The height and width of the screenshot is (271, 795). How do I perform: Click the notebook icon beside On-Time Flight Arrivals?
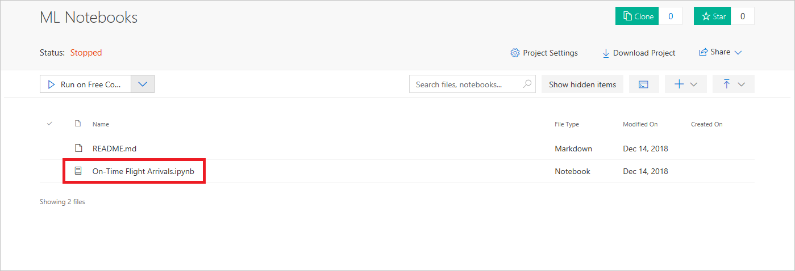tap(78, 171)
